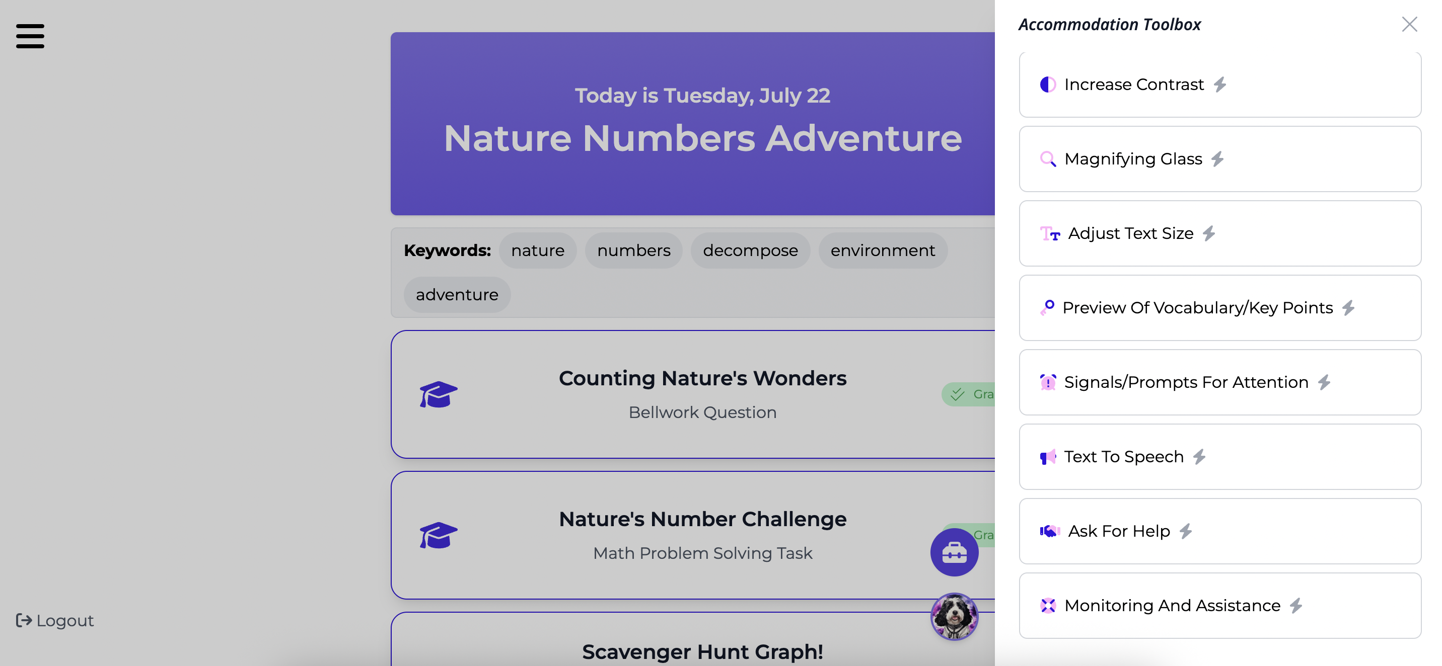Select the decompose keyword chip
1442x666 pixels.
pos(750,251)
